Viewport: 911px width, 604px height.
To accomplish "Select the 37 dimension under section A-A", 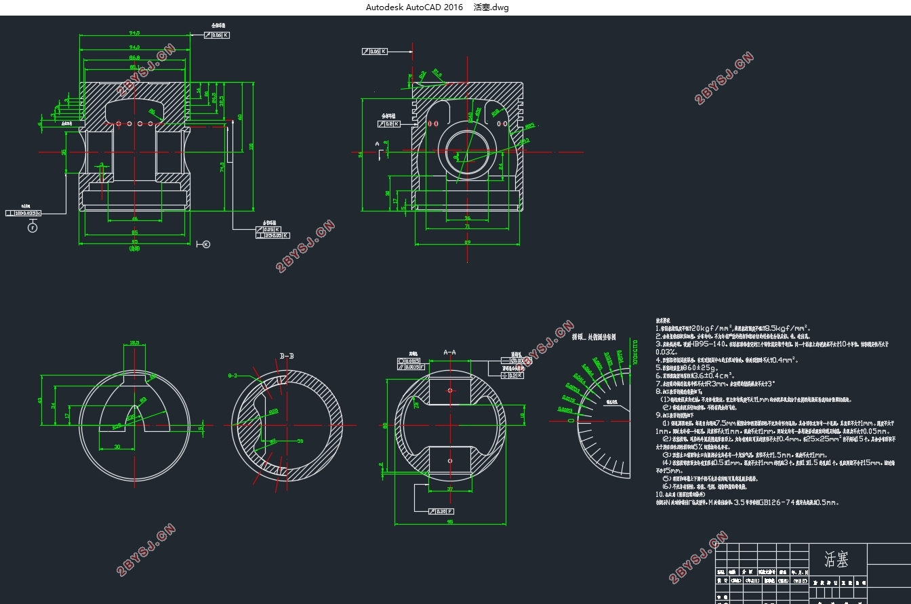I will coord(449,488).
